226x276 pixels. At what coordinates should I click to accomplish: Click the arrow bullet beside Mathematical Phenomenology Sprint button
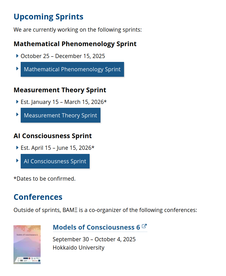(x=17, y=69)
